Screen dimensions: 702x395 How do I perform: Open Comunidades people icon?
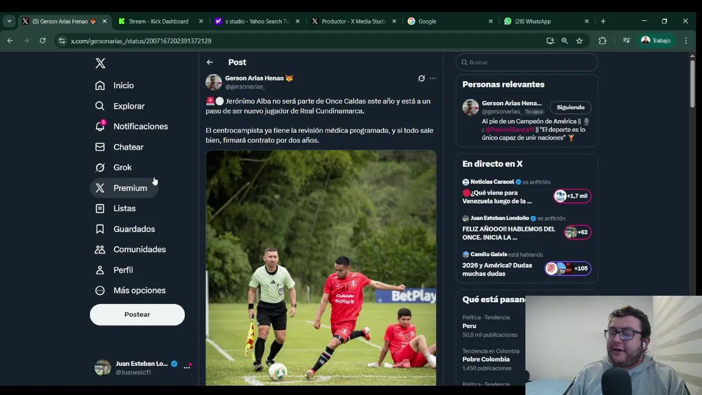coord(100,250)
